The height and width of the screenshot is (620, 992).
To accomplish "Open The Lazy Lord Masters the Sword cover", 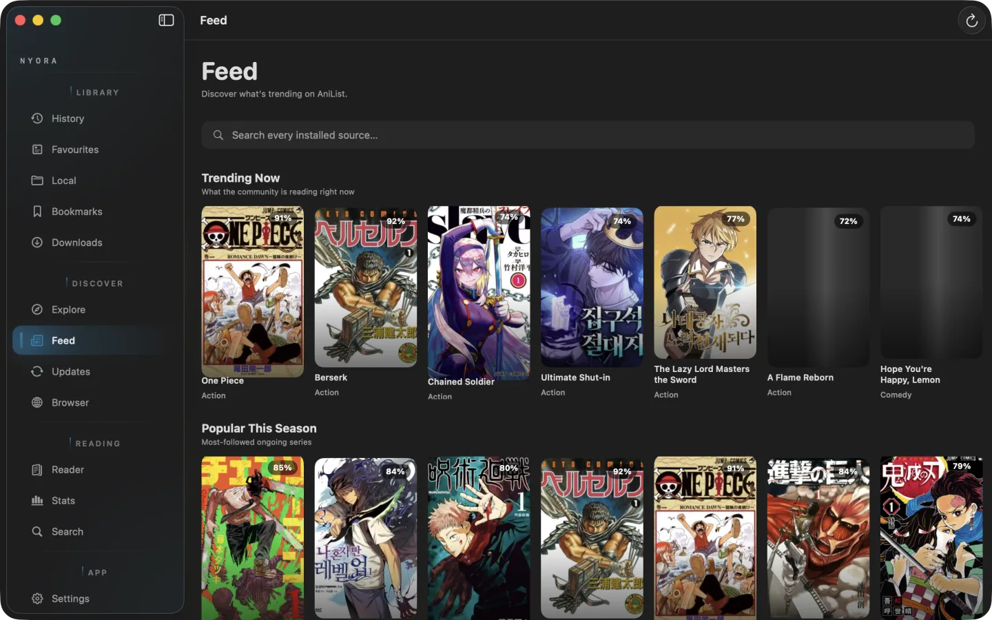I will (705, 282).
